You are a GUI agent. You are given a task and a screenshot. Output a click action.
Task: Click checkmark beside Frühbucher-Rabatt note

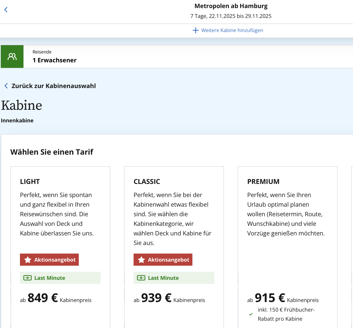click(251, 314)
